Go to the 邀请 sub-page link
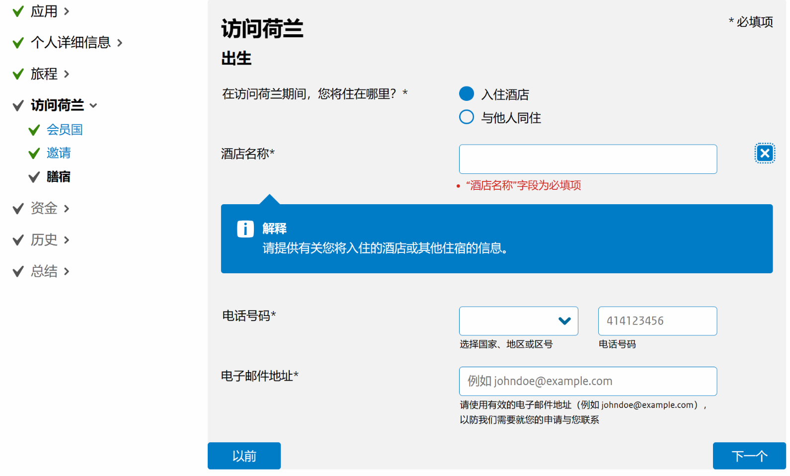This screenshot has height=476, width=790. pos(59,153)
